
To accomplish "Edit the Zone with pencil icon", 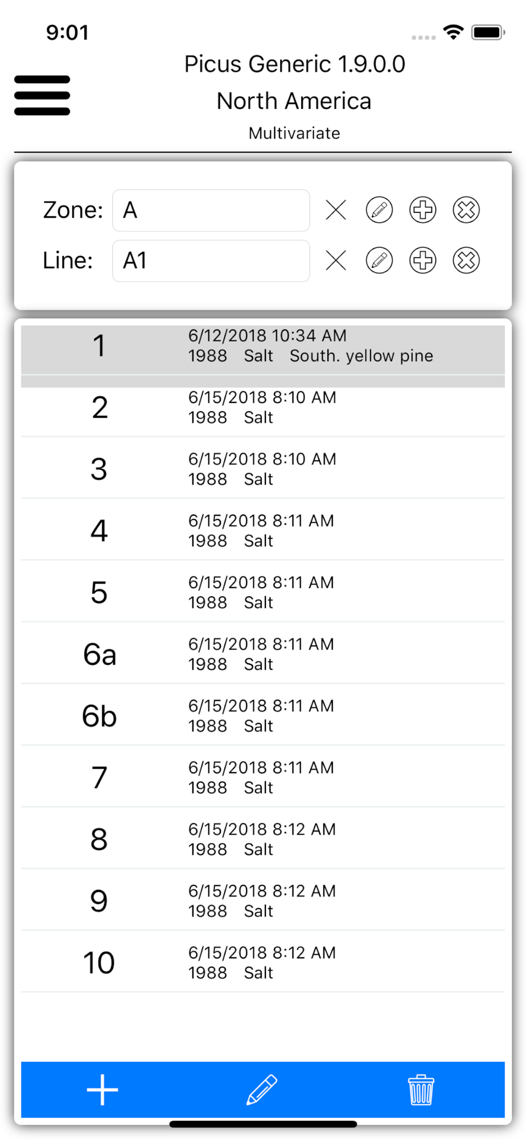I will [379, 210].
